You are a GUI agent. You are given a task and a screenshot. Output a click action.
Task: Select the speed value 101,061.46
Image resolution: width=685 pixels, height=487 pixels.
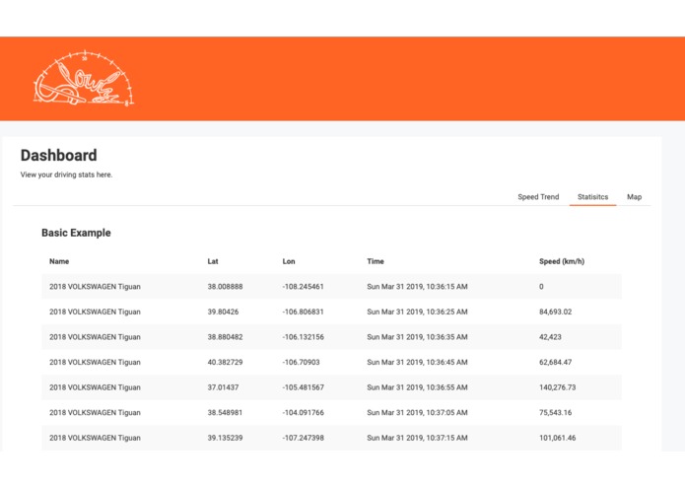[x=558, y=438]
